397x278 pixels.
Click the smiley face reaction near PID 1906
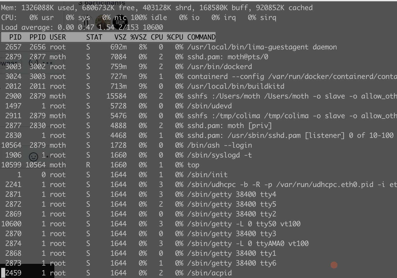[34, 156]
